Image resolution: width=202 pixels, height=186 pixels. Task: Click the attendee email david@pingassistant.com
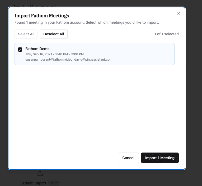(x=93, y=60)
